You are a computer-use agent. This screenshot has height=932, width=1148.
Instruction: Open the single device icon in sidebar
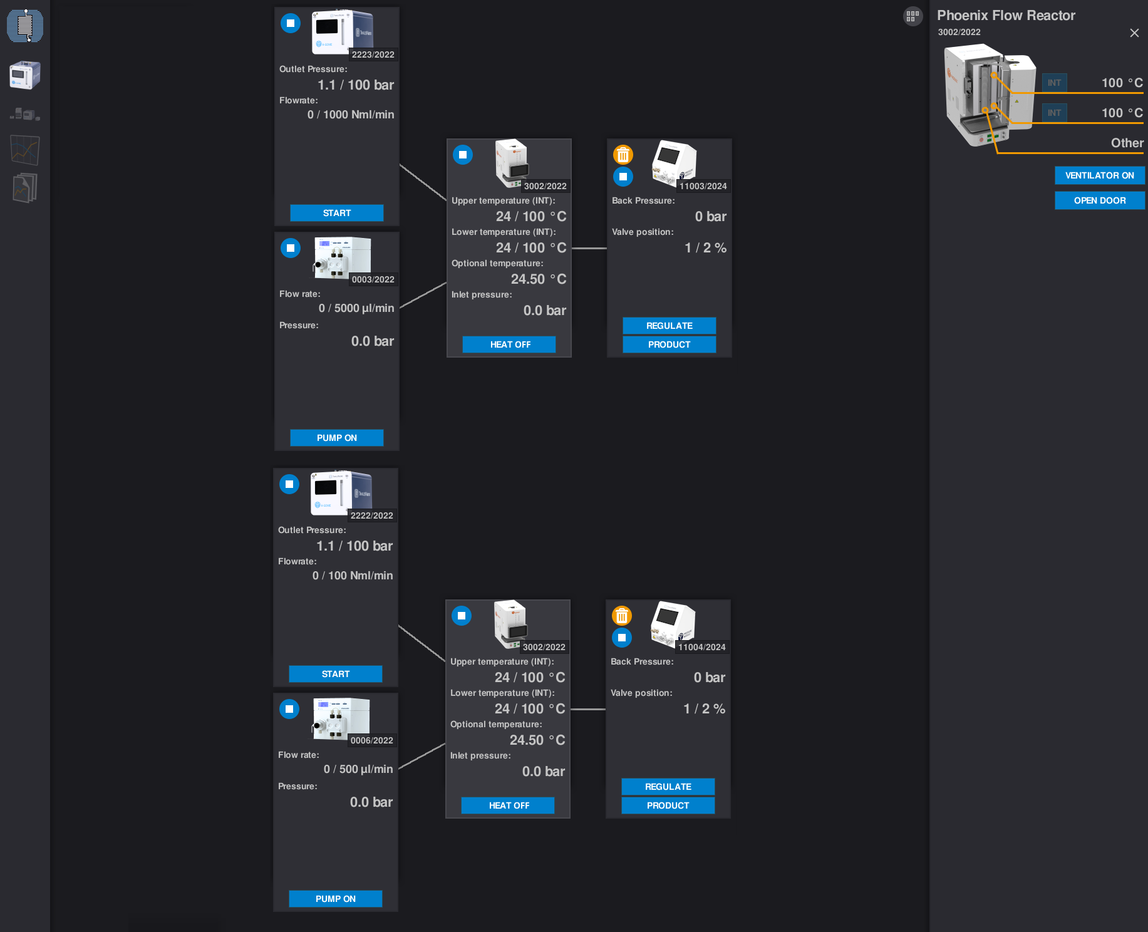coord(25,75)
